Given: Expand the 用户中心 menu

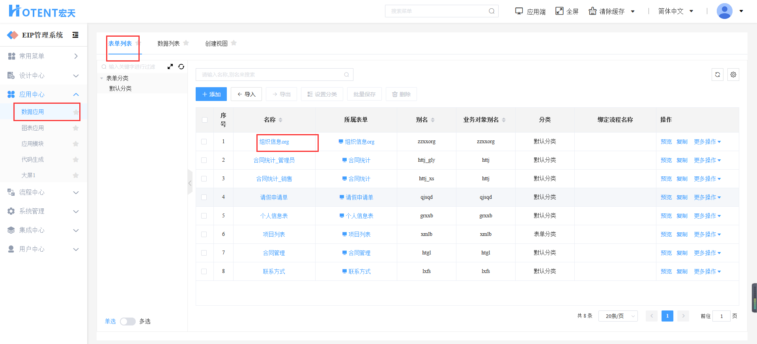Looking at the screenshot, I should [x=43, y=249].
